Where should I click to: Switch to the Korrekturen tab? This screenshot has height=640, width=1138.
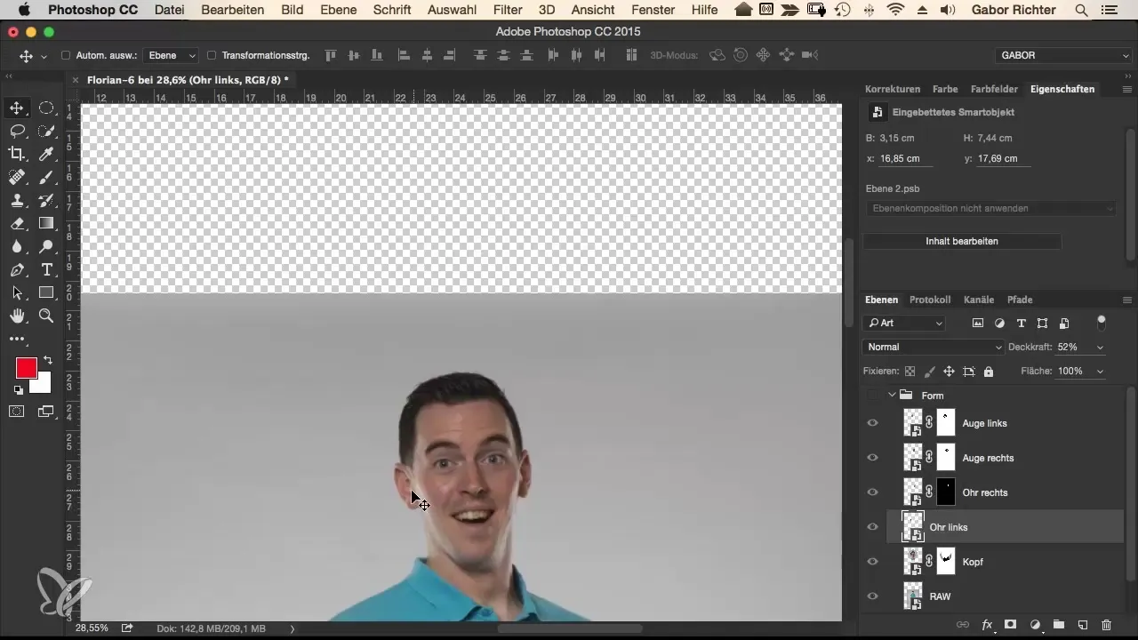pos(893,89)
